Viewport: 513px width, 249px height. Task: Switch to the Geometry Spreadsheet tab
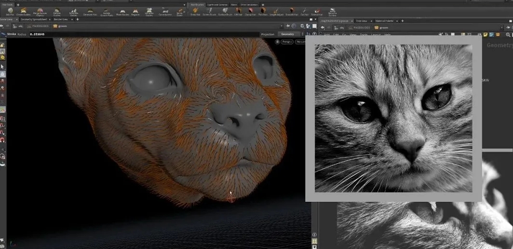[34, 19]
